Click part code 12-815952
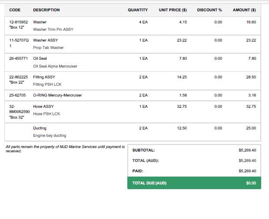 (19, 22)
